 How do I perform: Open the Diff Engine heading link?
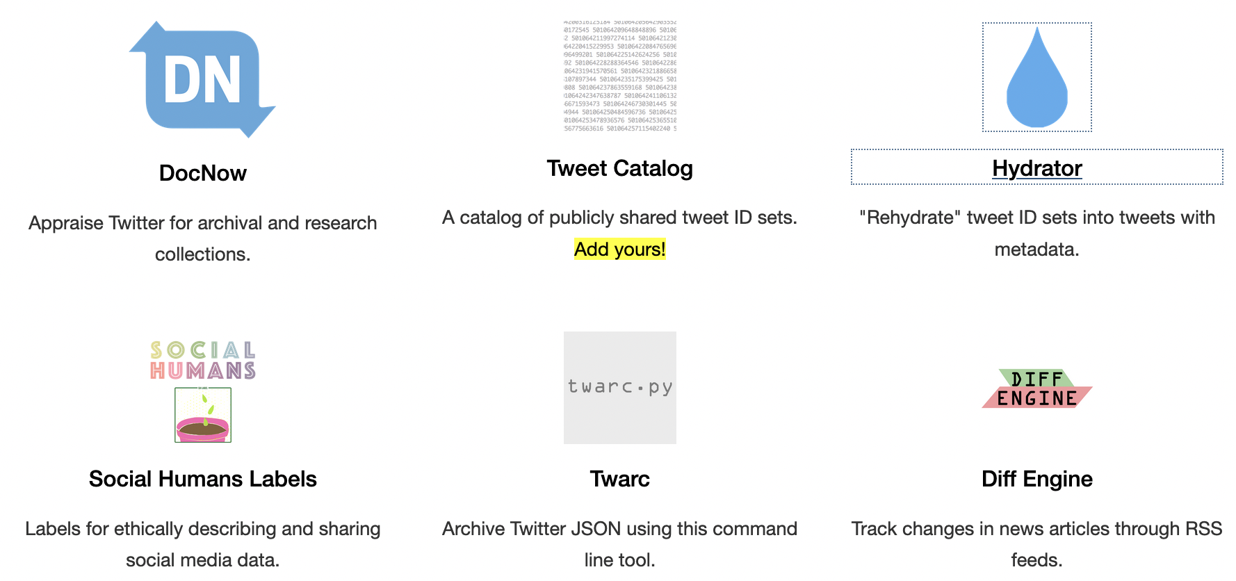pos(1036,479)
